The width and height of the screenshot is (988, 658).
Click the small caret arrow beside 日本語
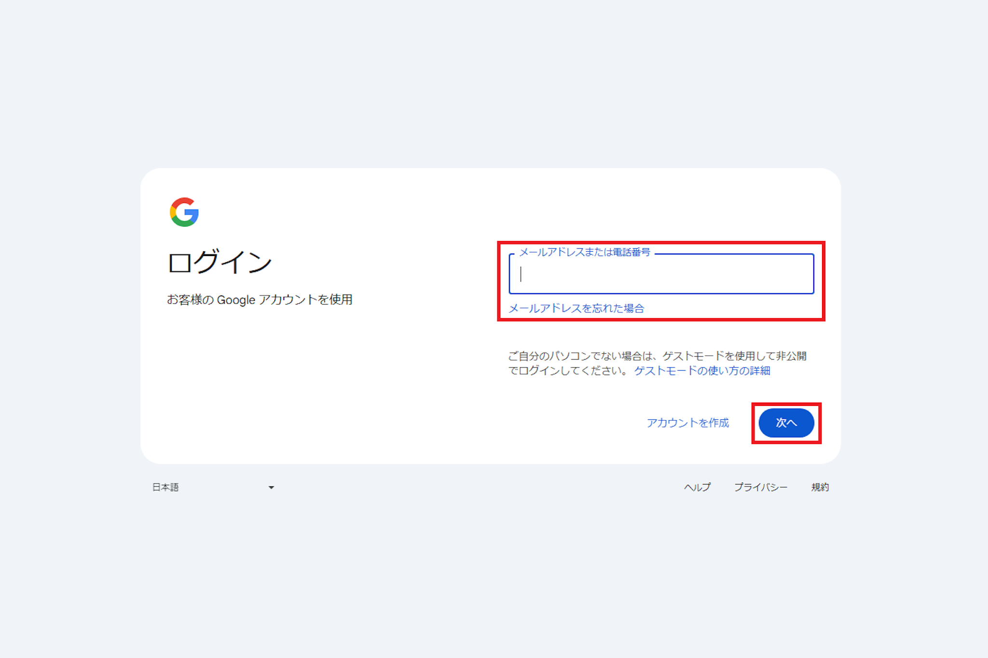tap(271, 487)
